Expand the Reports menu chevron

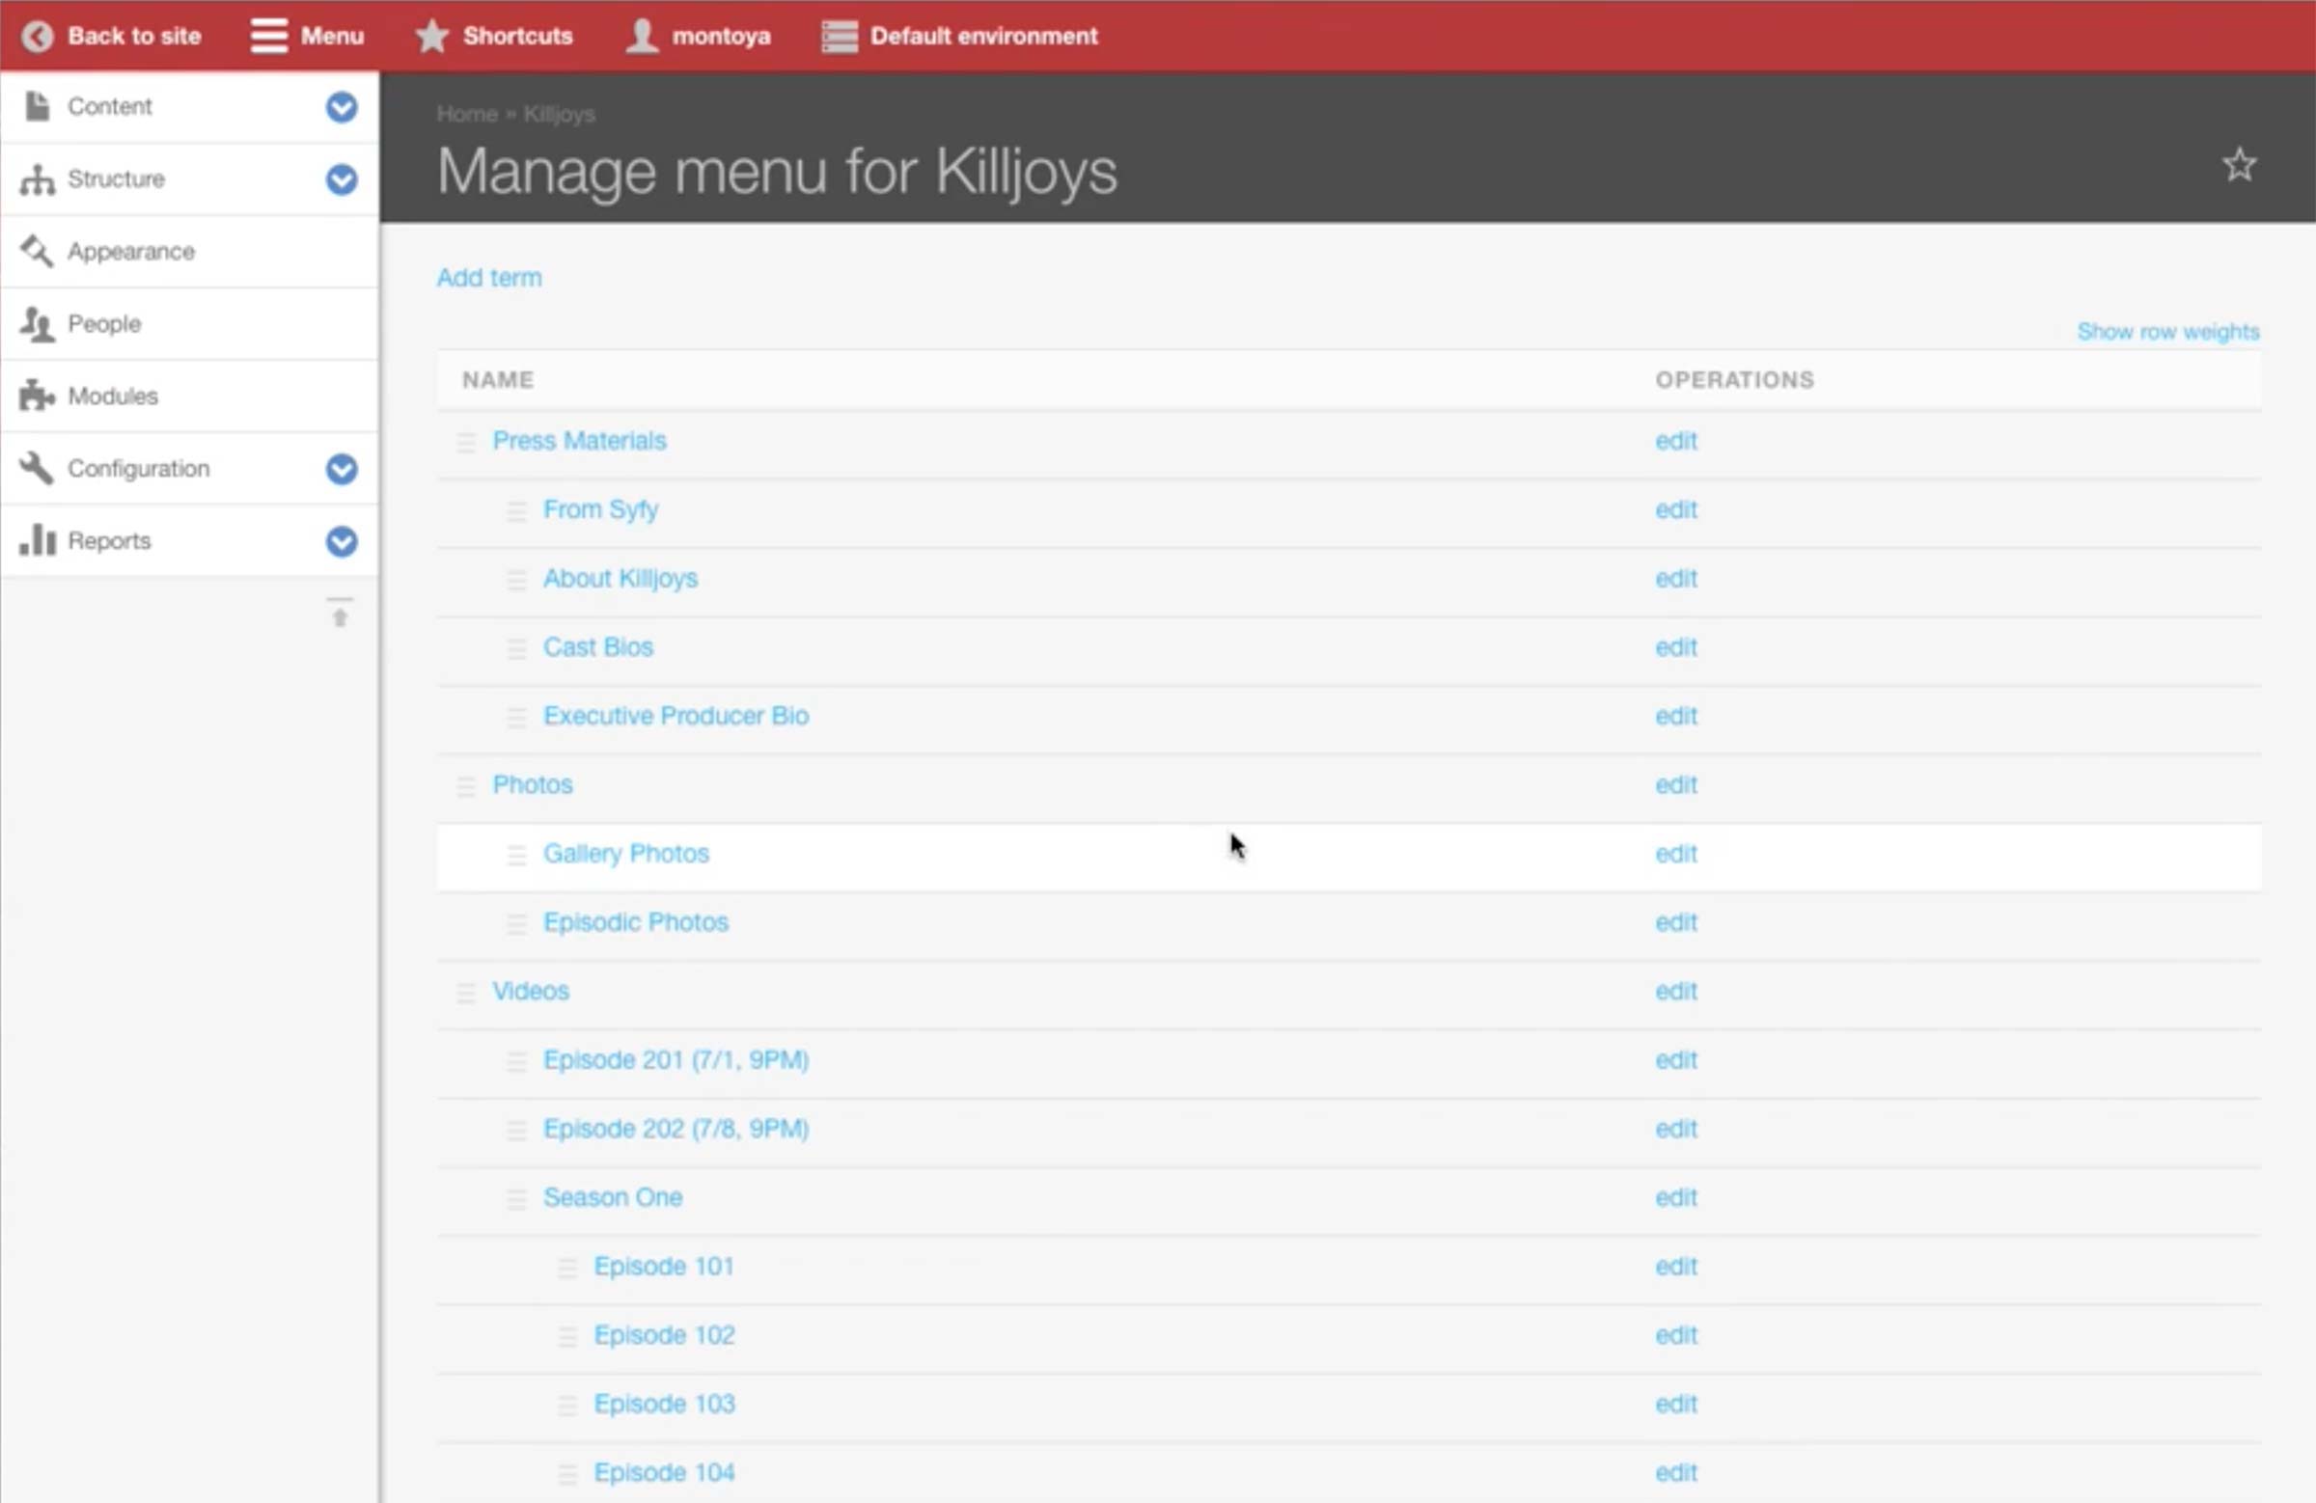[342, 541]
